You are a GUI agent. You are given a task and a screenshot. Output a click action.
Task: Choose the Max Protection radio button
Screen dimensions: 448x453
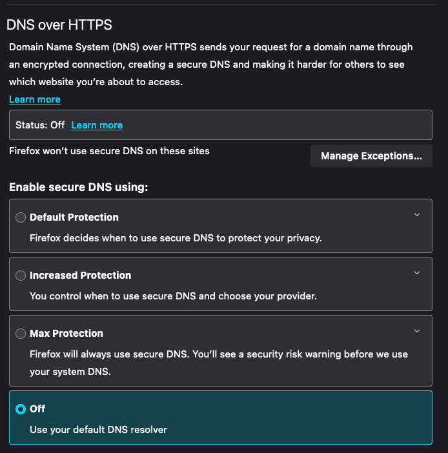[21, 334]
